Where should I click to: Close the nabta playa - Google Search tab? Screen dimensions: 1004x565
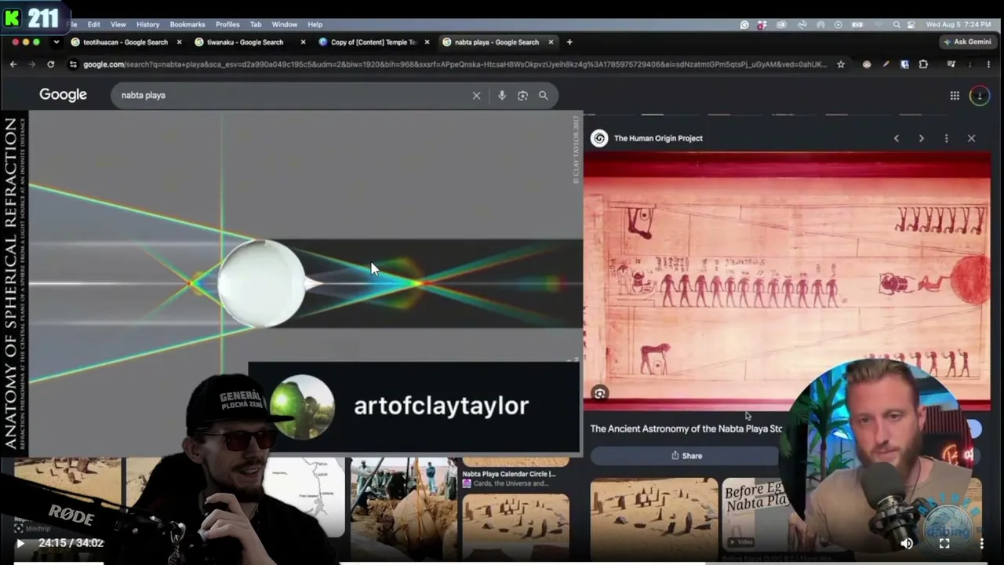click(x=551, y=42)
